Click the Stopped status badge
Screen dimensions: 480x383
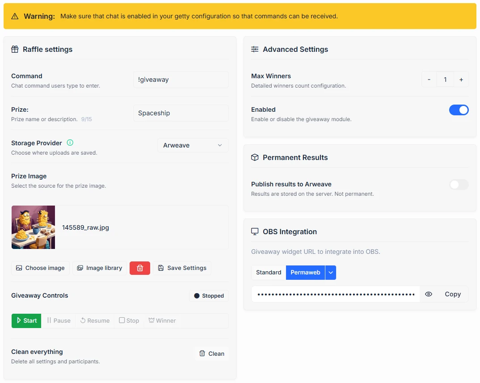tap(209, 296)
